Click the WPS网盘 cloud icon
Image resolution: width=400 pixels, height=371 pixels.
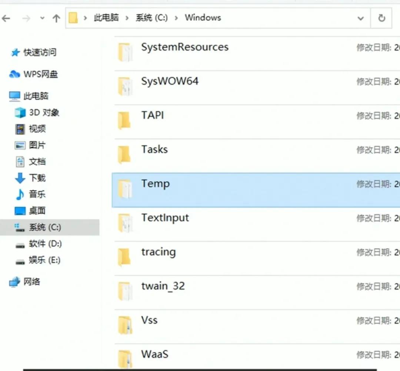coord(15,74)
